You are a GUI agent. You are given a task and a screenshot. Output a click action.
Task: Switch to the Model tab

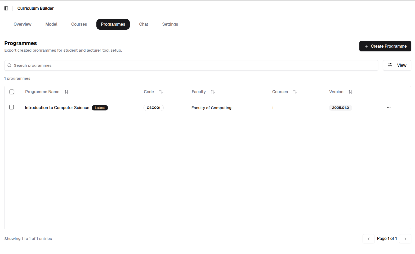tap(51, 24)
